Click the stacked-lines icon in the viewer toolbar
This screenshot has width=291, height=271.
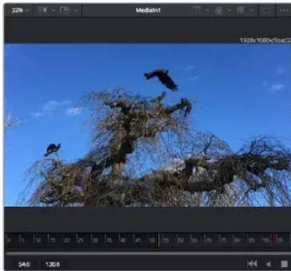click(241, 10)
